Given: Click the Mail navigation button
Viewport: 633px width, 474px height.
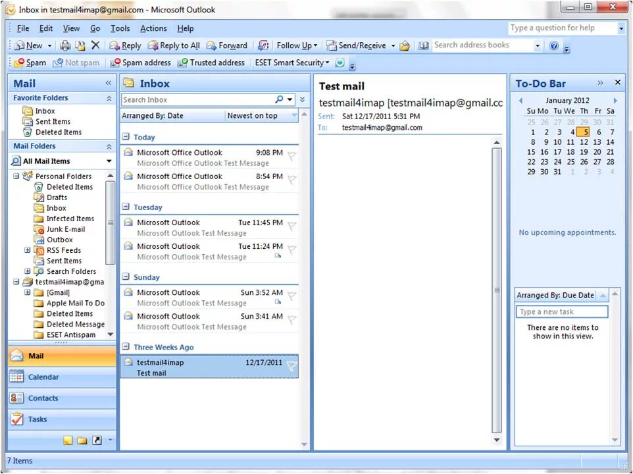Looking at the screenshot, I should pos(62,355).
